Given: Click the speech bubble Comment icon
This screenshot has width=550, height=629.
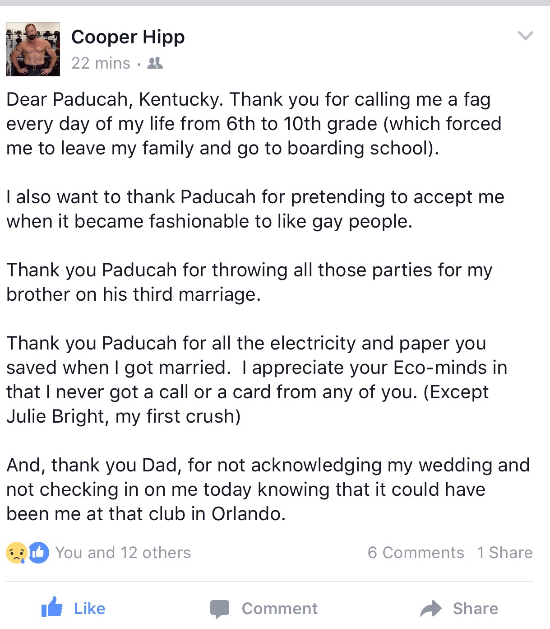Looking at the screenshot, I should pyautogui.click(x=220, y=609).
